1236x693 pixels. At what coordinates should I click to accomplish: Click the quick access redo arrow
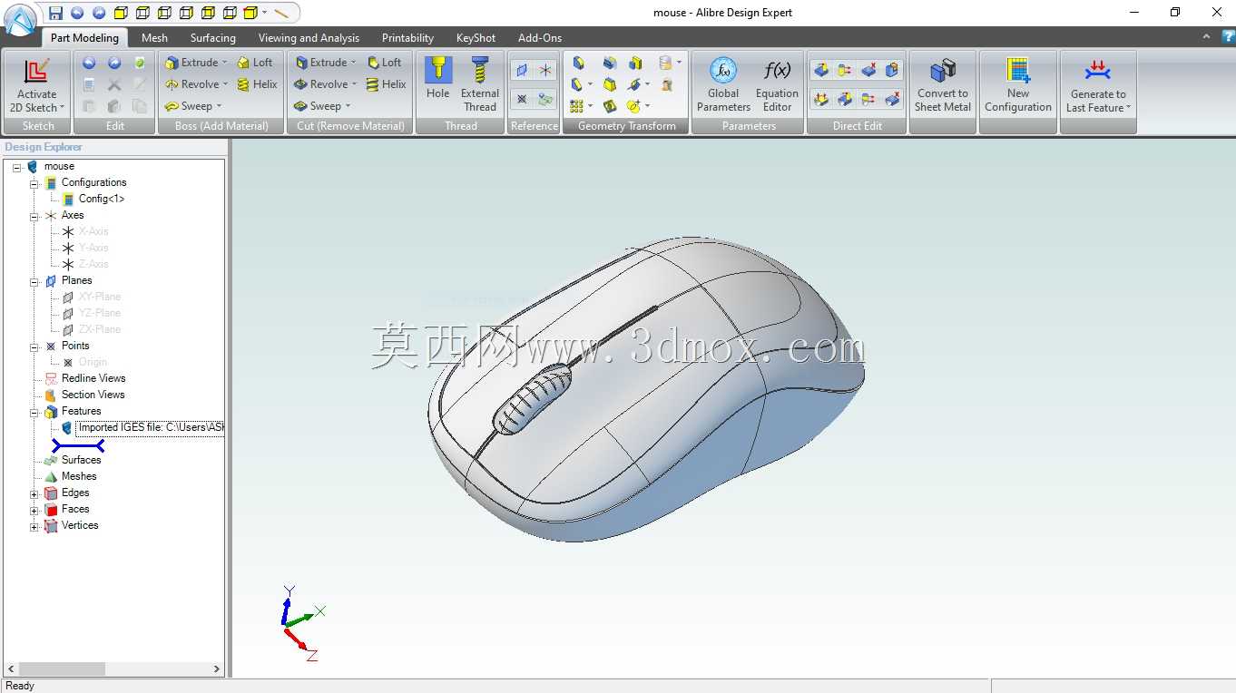[99, 13]
